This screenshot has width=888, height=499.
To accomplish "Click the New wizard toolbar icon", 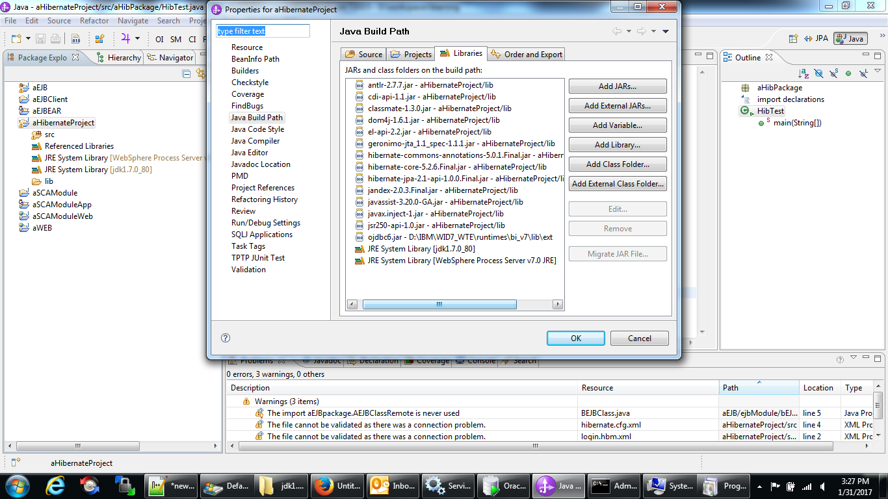I will (x=16, y=39).
